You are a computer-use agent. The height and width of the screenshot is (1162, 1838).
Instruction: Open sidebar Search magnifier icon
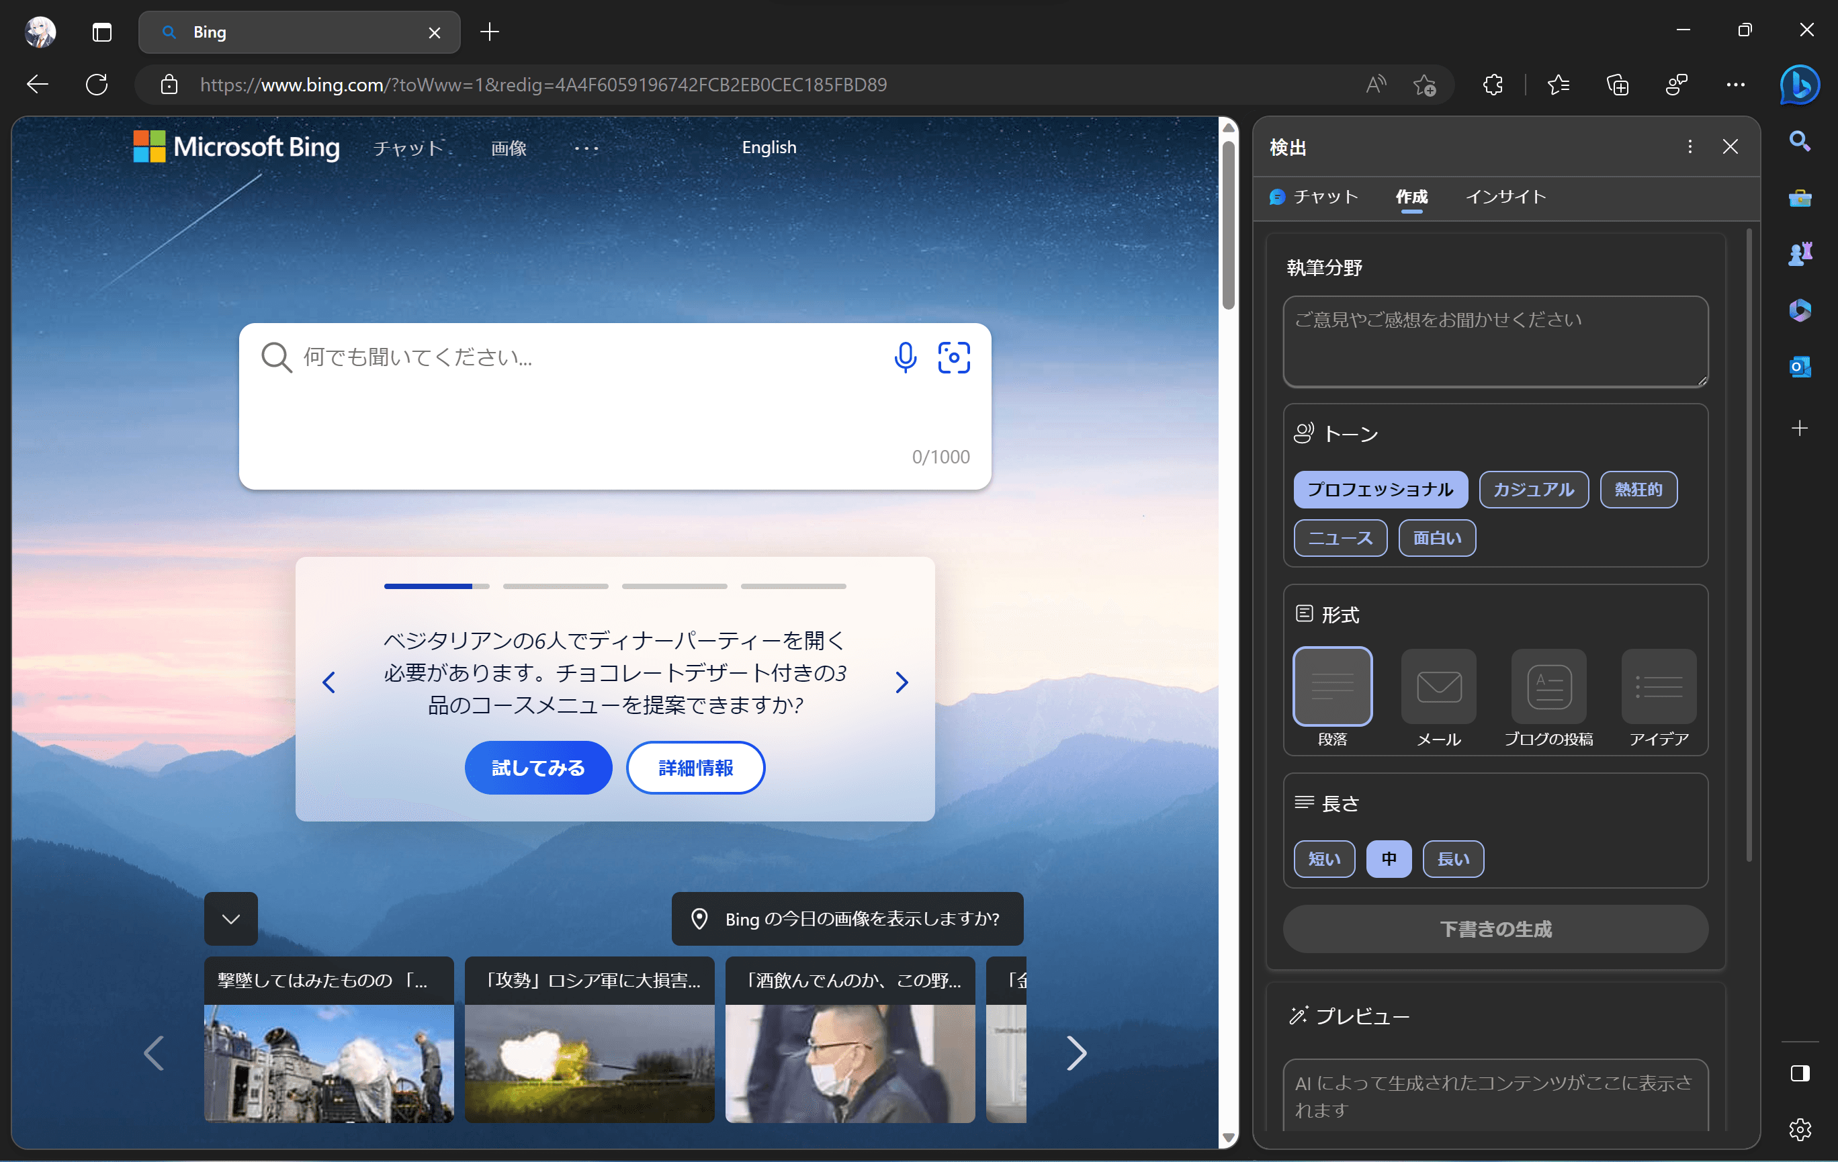[x=1799, y=141]
